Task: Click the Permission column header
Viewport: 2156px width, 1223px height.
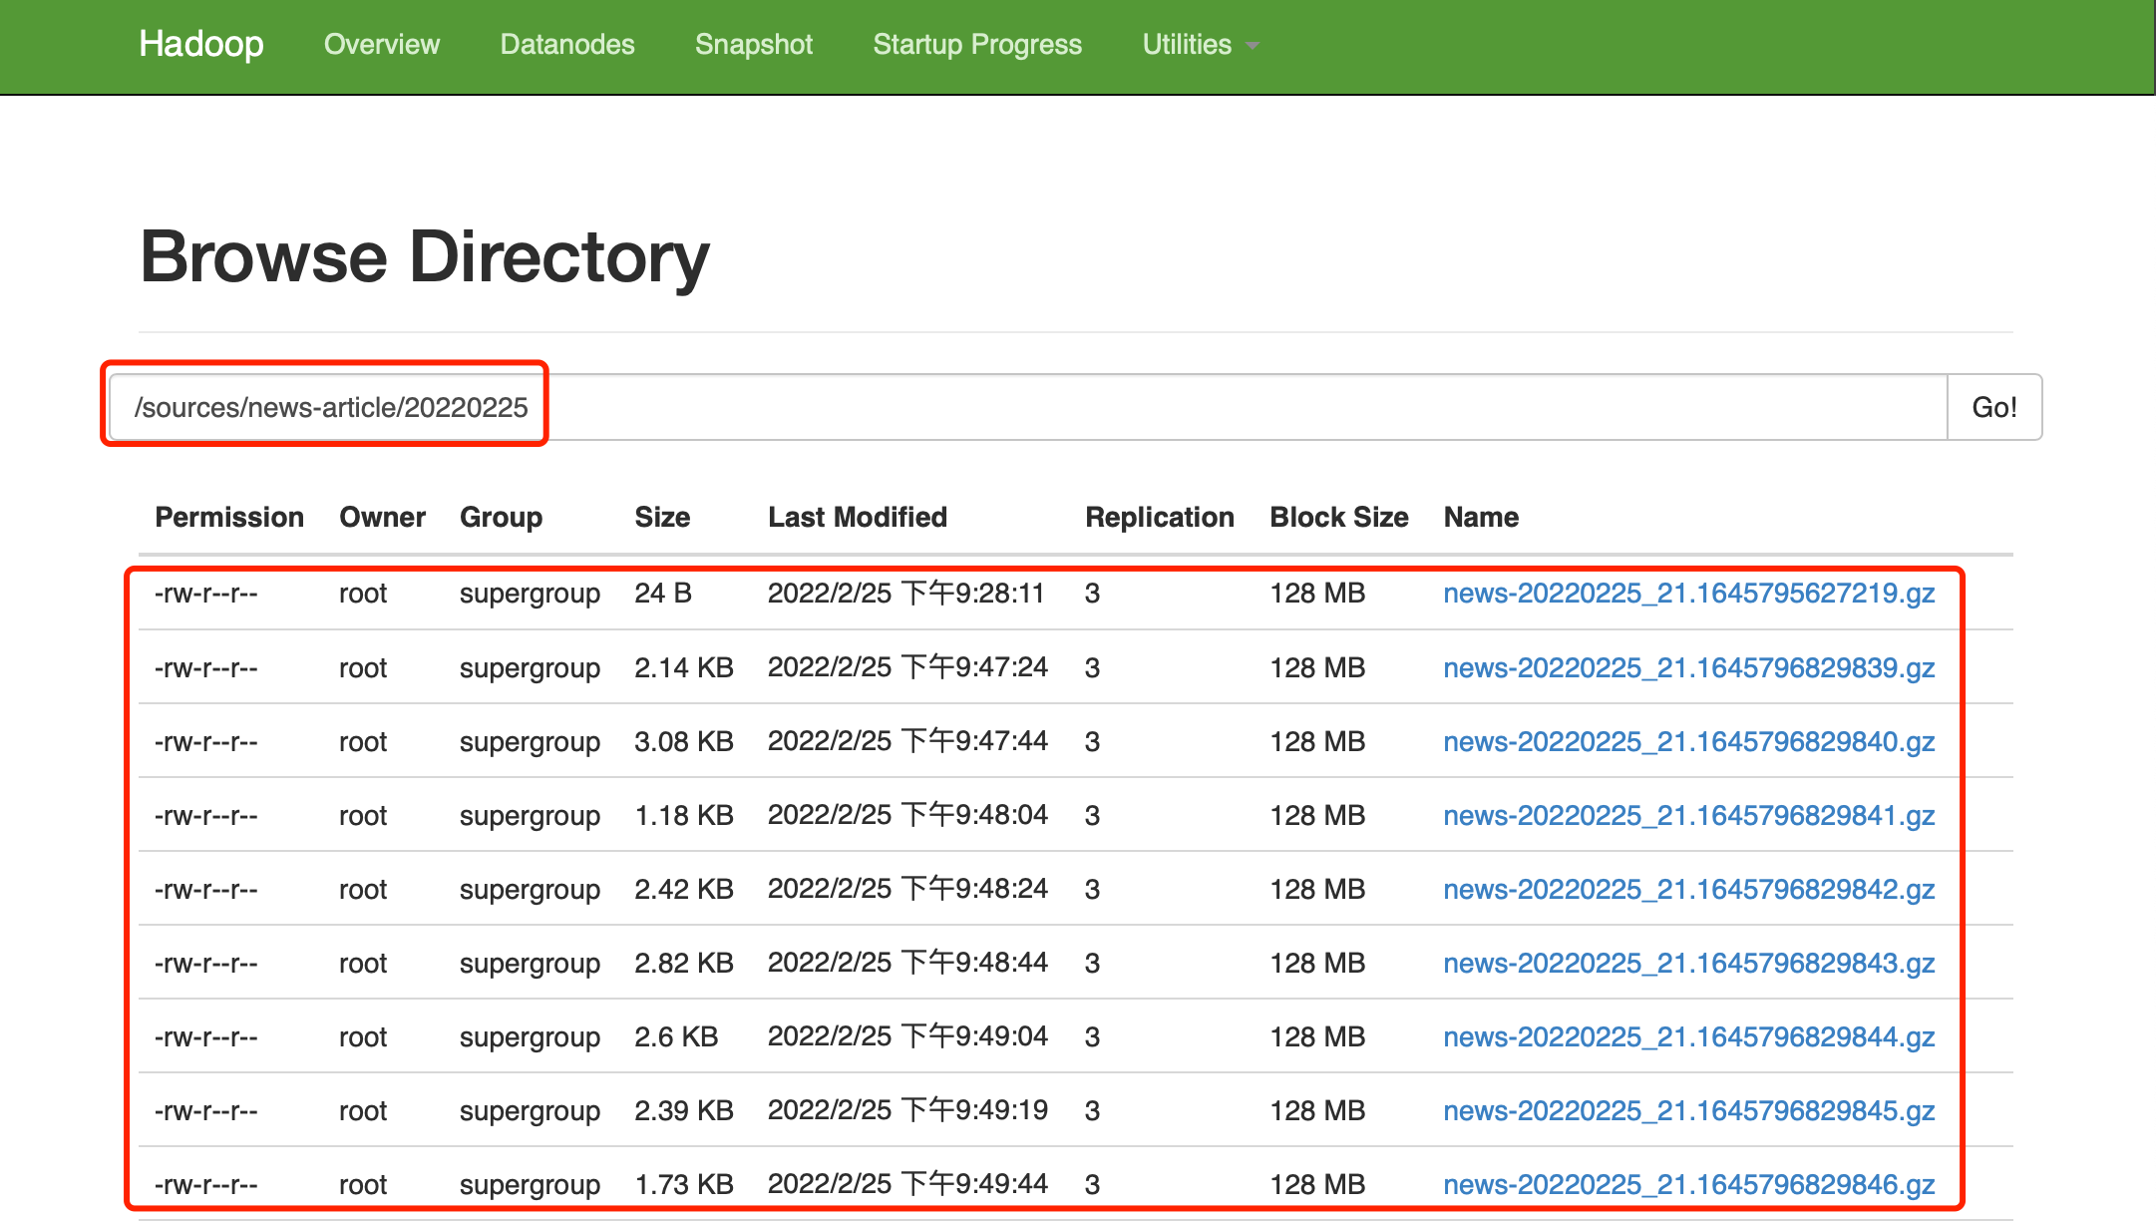Action: 229,517
